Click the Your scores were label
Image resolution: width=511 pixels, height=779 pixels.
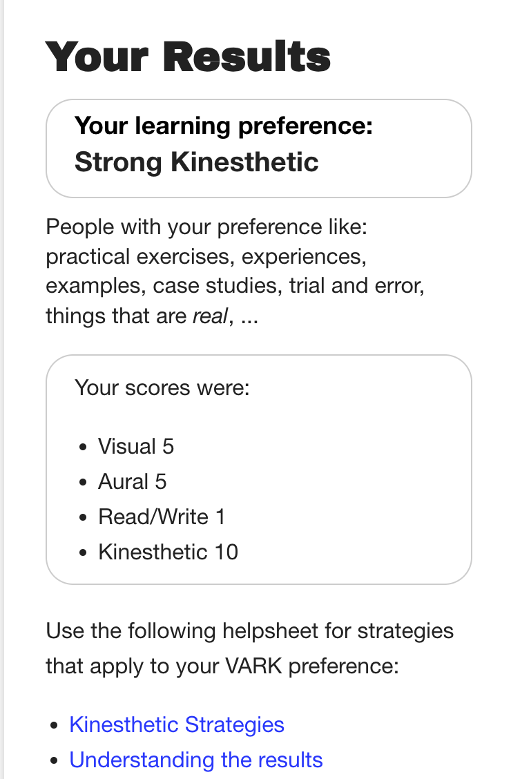[x=162, y=387]
